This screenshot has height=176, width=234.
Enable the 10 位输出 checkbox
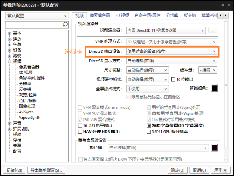(173, 79)
